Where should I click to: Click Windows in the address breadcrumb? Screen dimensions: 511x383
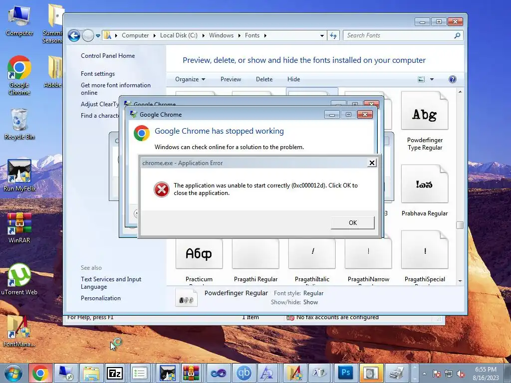(x=221, y=35)
